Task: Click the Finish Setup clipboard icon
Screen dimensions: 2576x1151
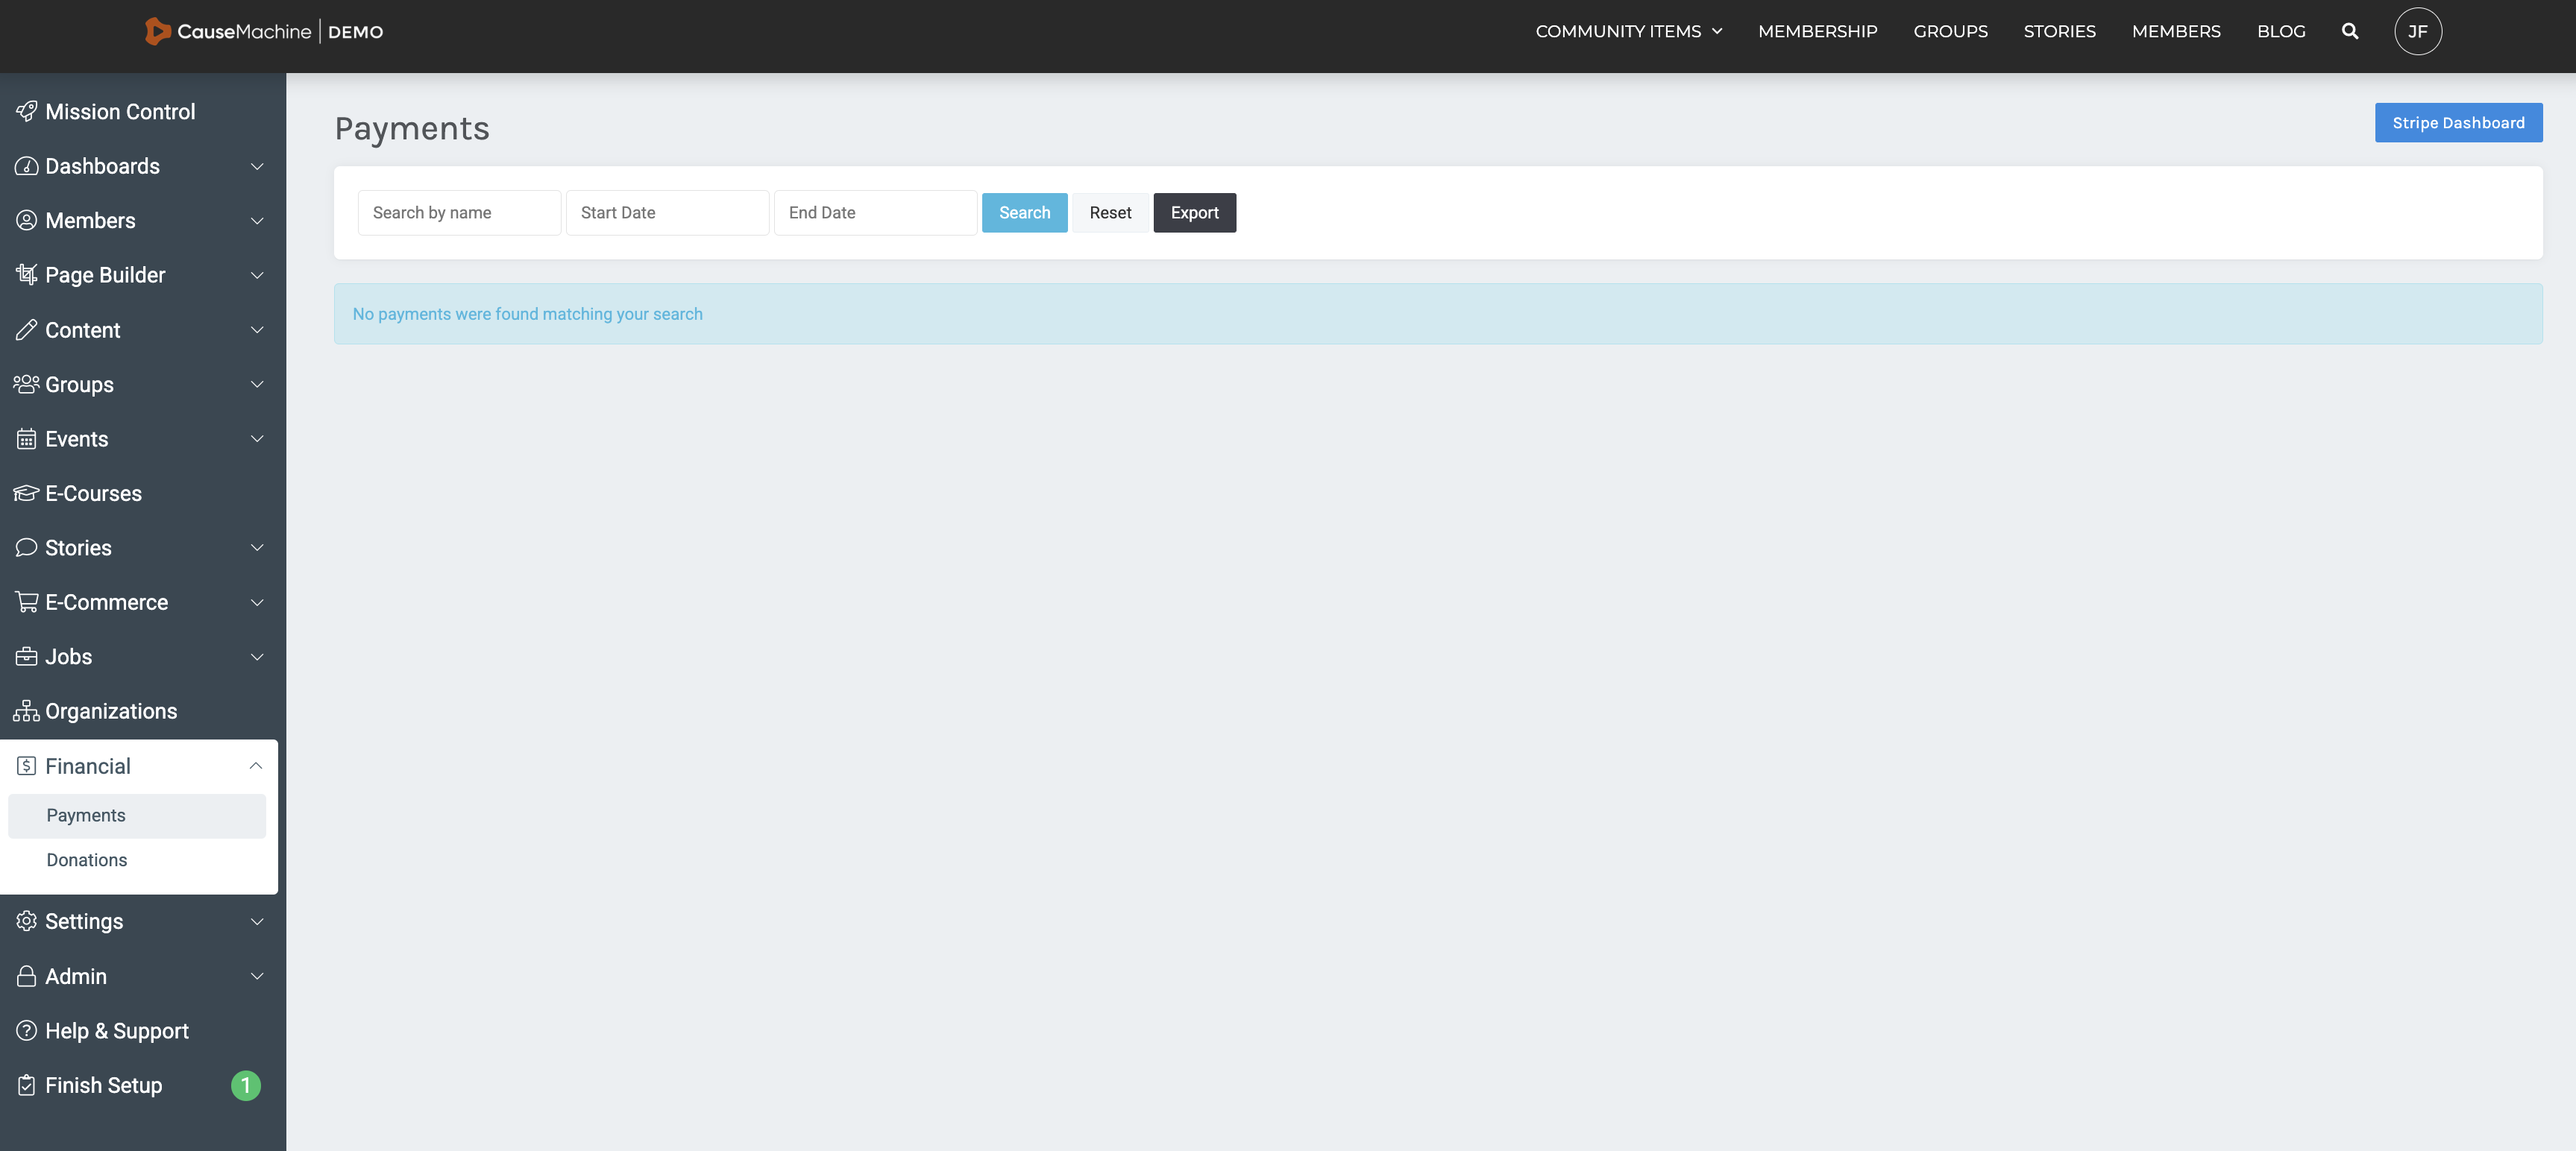Action: click(26, 1085)
